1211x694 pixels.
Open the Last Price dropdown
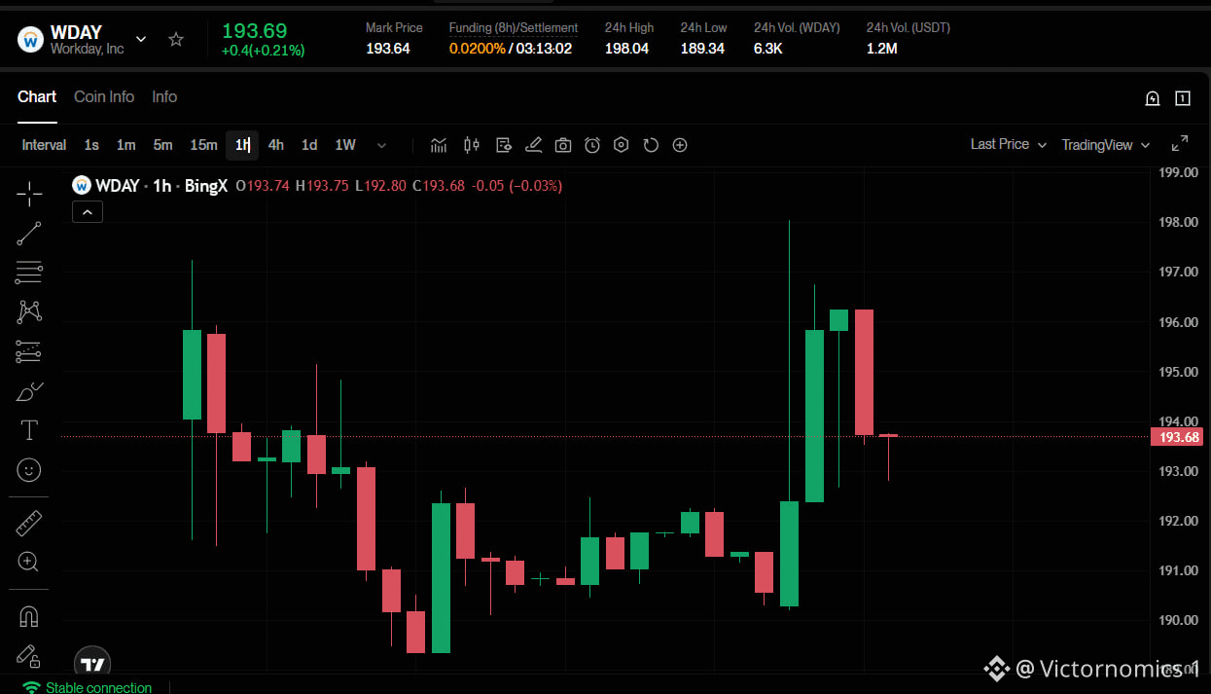click(1009, 144)
